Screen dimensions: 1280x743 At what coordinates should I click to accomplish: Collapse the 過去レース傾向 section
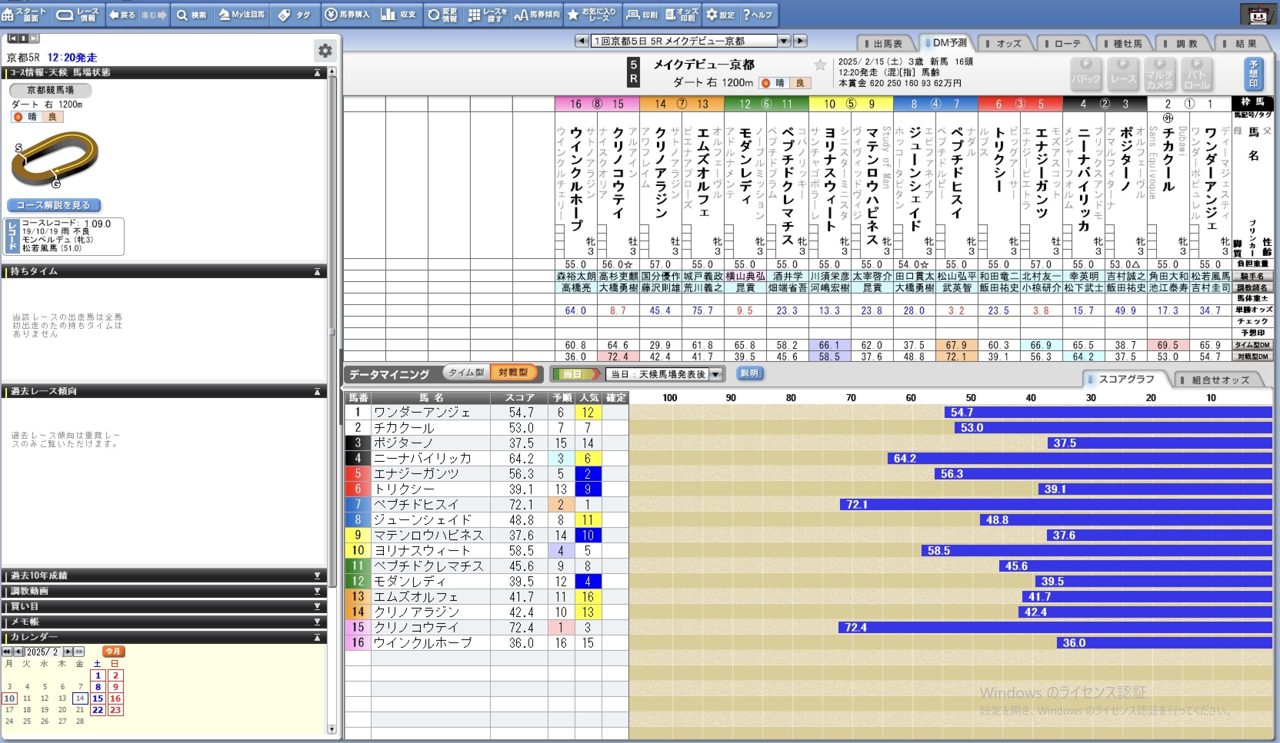(x=317, y=391)
